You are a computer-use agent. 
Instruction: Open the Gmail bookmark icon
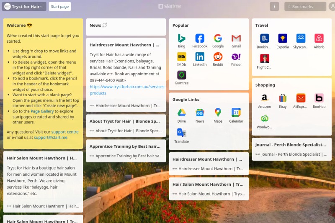pos(236,38)
